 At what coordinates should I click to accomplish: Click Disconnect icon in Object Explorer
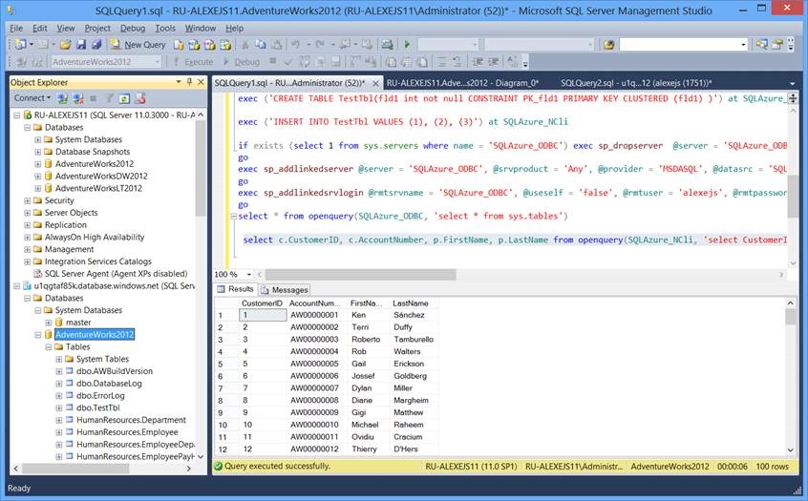pyautogui.click(x=77, y=98)
